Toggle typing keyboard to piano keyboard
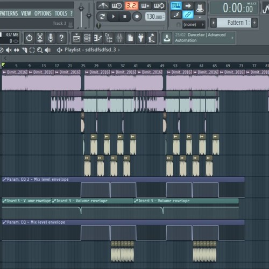The width and height of the screenshot is (269, 269). [176, 6]
